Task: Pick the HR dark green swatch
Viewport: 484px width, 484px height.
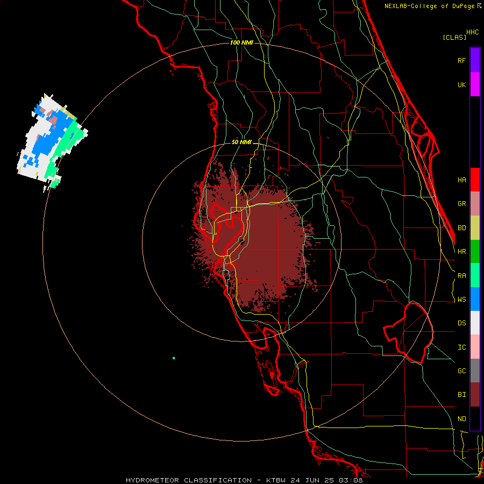Action: 475,251
